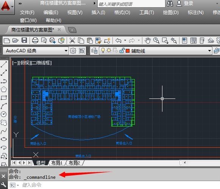The height and width of the screenshot is (189, 220).
Task: Select the Ellipse tool
Action: click(4, 139)
